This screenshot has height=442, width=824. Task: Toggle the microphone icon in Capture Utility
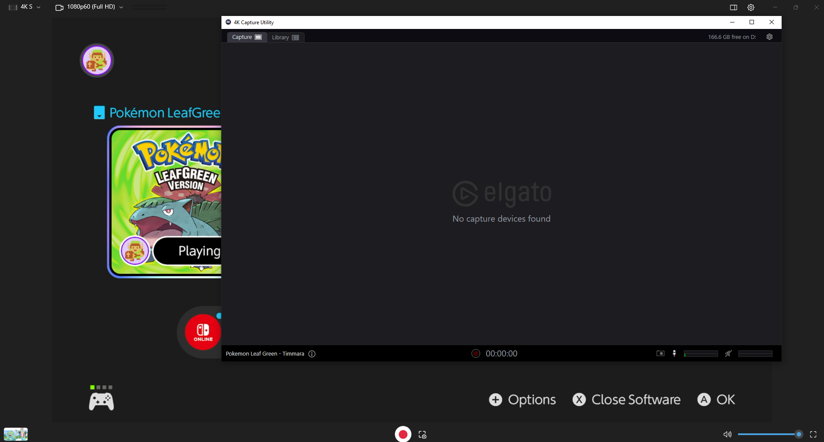point(674,353)
